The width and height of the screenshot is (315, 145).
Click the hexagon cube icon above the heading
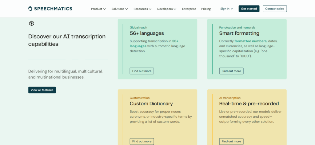(x=32, y=23)
